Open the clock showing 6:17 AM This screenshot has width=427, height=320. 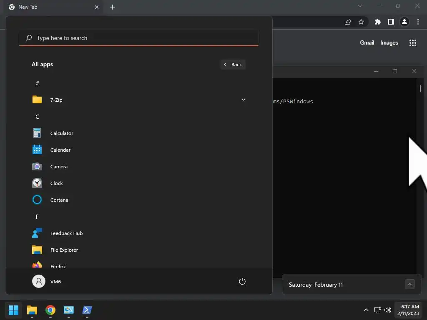coord(408,310)
